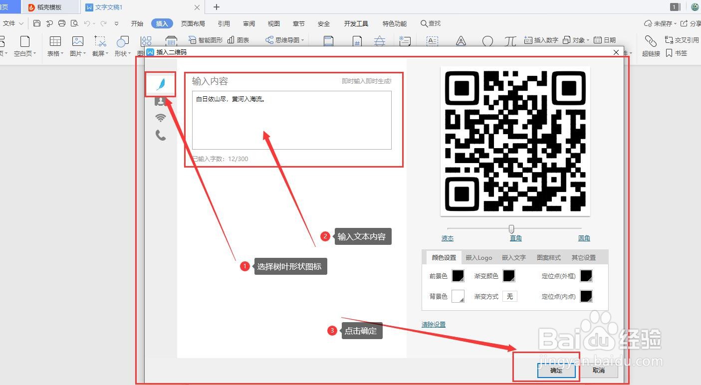Click the Clear Settings (清除设置) link
The image size is (701, 385).
click(x=434, y=325)
